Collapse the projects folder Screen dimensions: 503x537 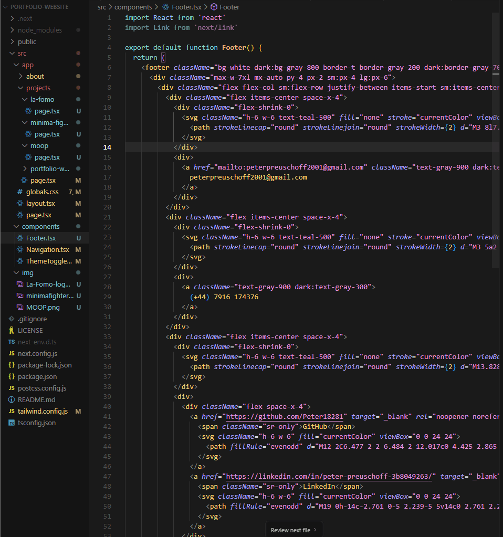(x=20, y=88)
